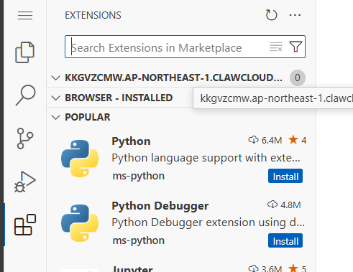This screenshot has width=353, height=272.
Task: Open the hamburger application menu
Action: tap(25, 16)
